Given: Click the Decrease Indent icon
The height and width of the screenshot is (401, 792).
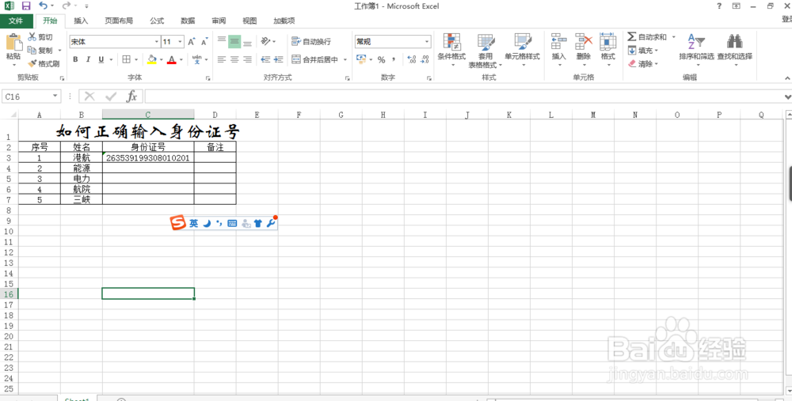Looking at the screenshot, I should pos(265,59).
